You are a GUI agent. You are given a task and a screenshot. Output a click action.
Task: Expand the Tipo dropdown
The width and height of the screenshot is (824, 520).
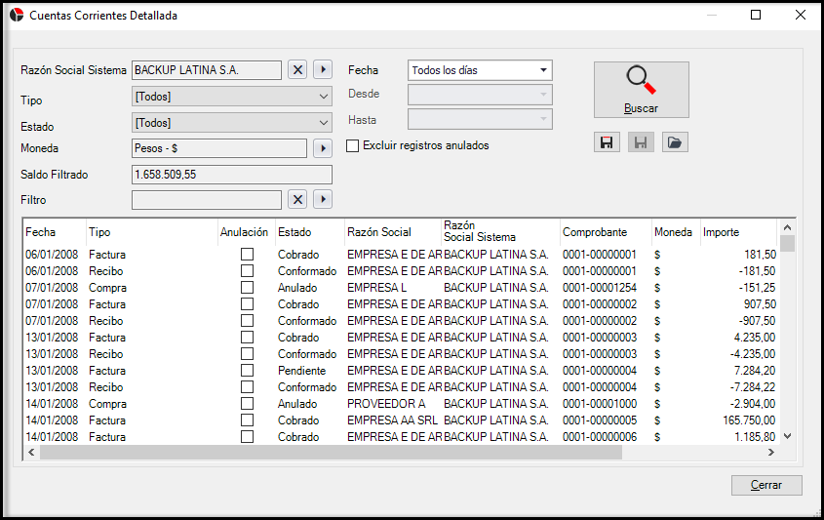[324, 97]
